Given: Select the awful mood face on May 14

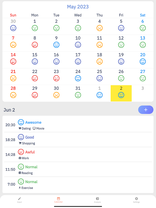Looking at the screenshot, I should tap(13, 62).
